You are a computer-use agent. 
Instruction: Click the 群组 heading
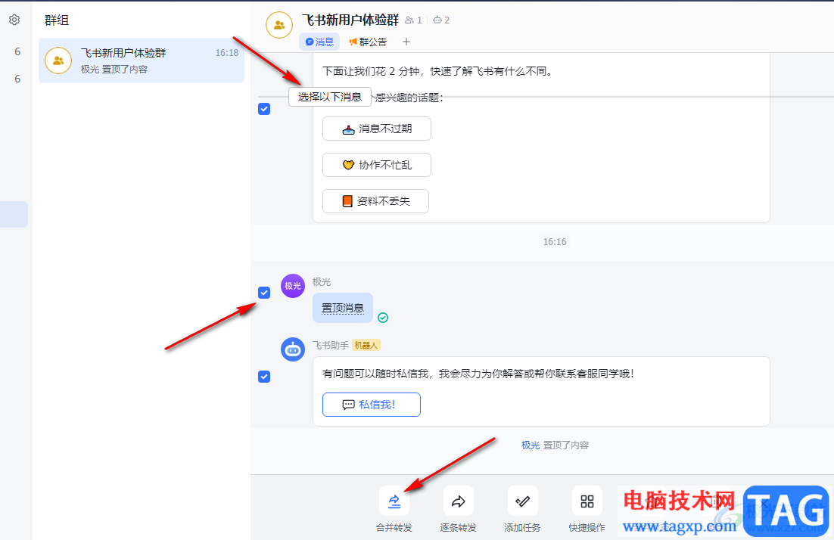(56, 20)
